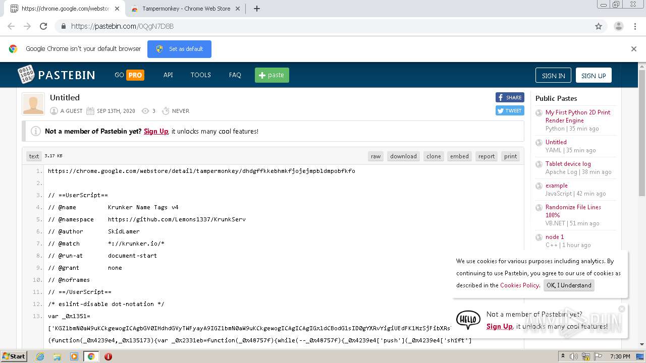
Task: Open the example JavaScript paste
Action: (x=557, y=186)
